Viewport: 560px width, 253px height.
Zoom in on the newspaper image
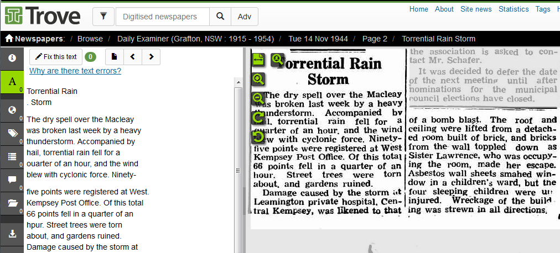[x=258, y=79]
